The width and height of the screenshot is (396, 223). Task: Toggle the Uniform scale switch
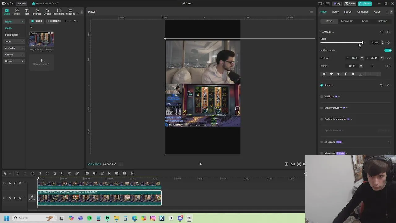tap(388, 50)
